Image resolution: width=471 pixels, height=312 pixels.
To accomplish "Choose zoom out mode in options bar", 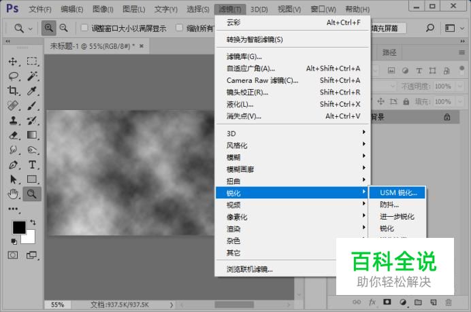I will (64, 28).
